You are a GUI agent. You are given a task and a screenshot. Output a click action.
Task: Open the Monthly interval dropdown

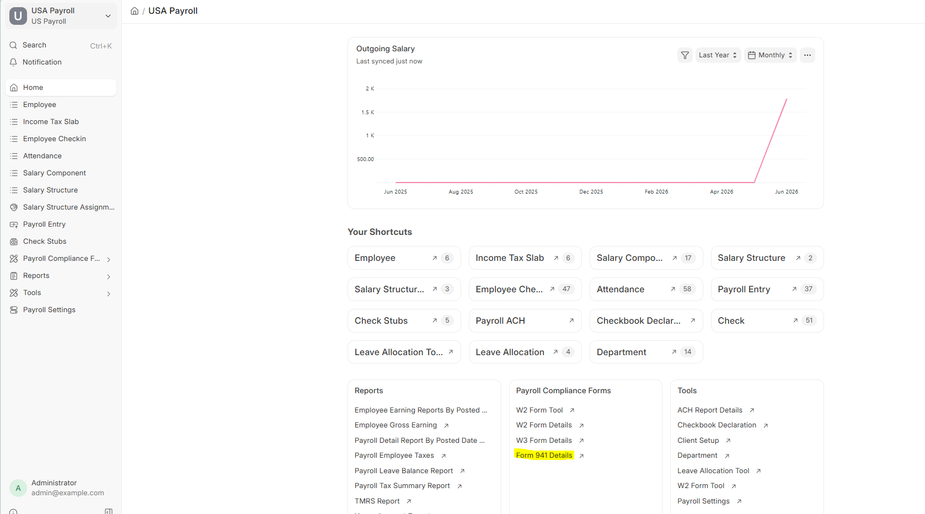point(770,55)
